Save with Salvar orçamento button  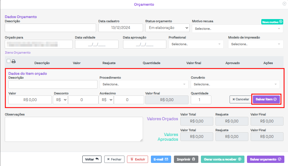pos(266,159)
